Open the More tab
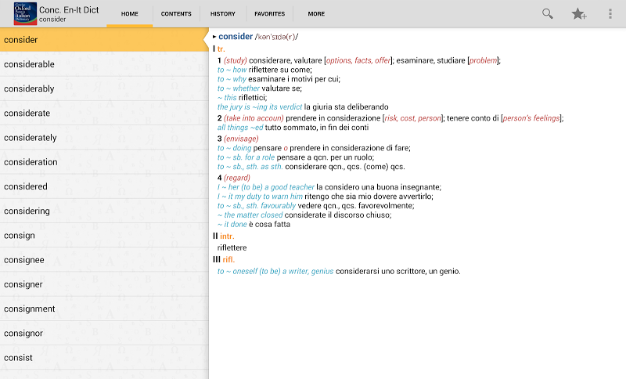 pyautogui.click(x=316, y=14)
